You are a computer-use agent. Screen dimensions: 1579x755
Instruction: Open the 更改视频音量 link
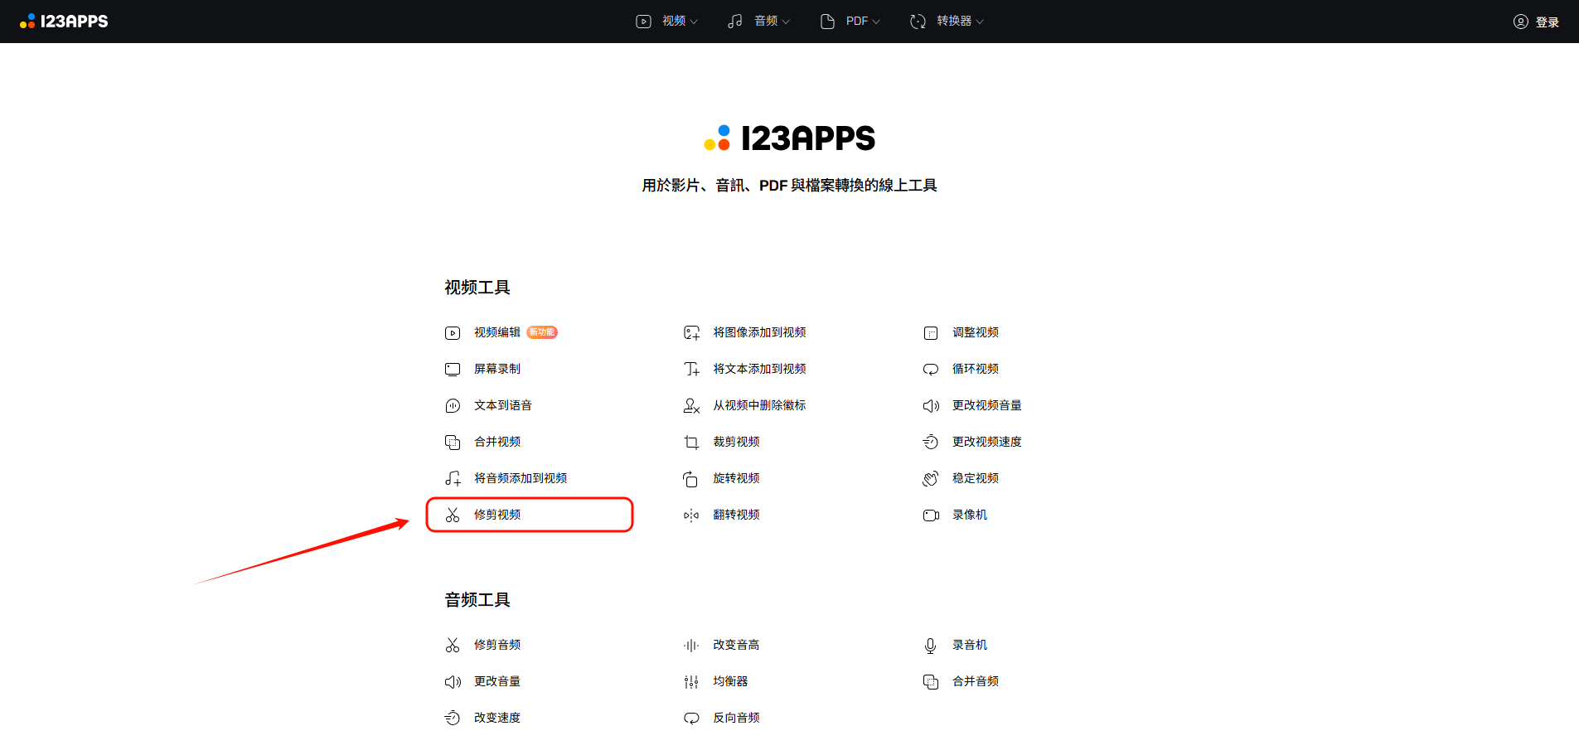pos(987,405)
